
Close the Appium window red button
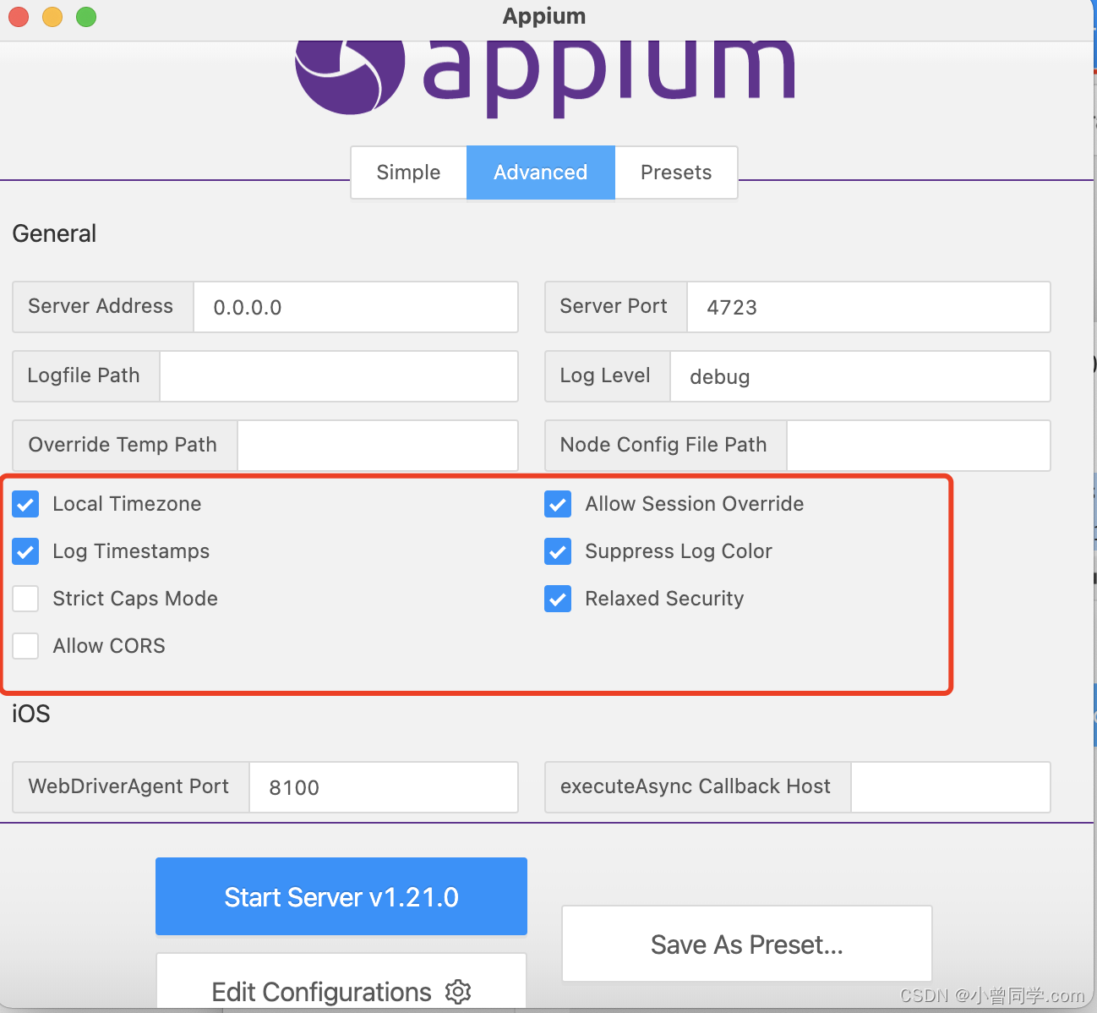click(19, 16)
